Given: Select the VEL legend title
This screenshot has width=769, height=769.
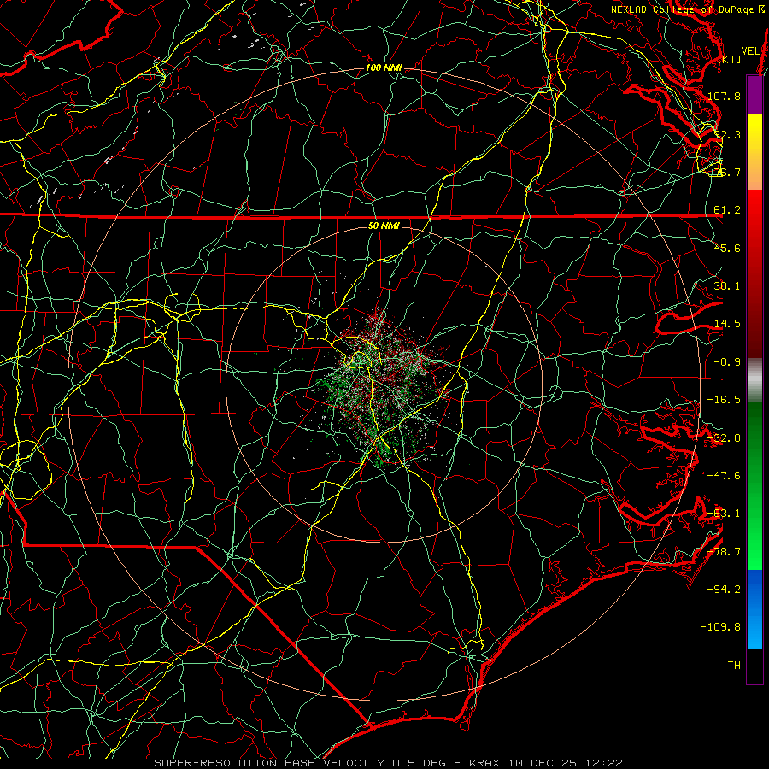Looking at the screenshot, I should tap(750, 51).
